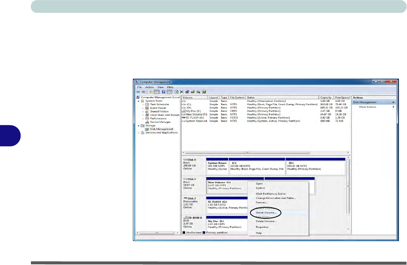
Task: Open Device Manager from the tree
Action: (x=160, y=122)
